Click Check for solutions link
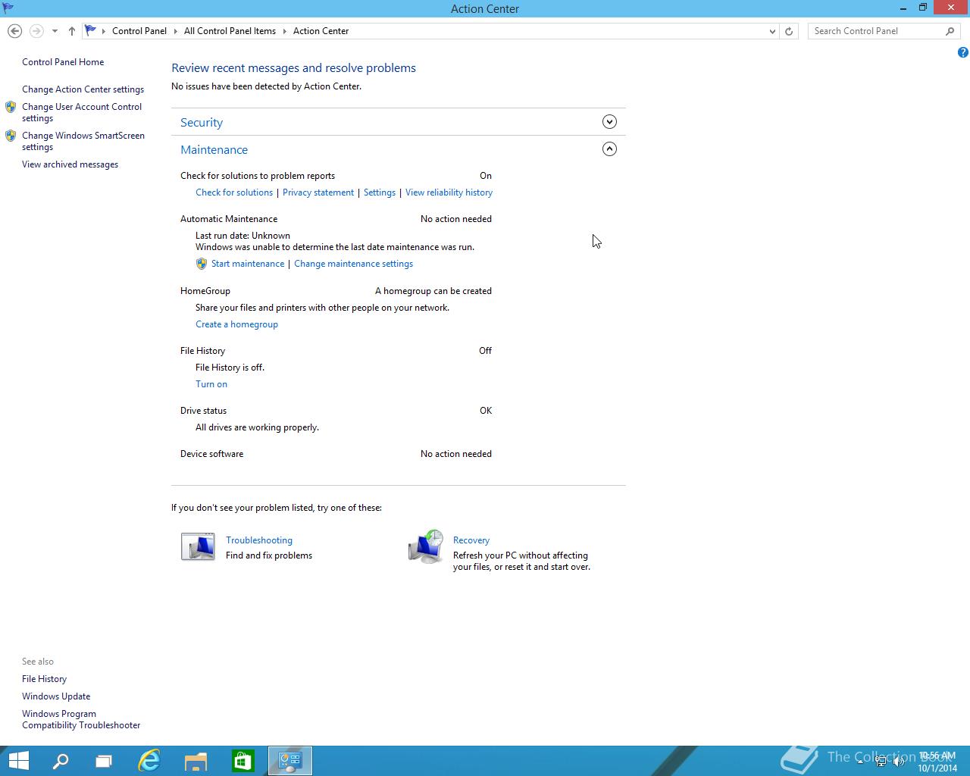970x776 pixels. pyautogui.click(x=234, y=192)
